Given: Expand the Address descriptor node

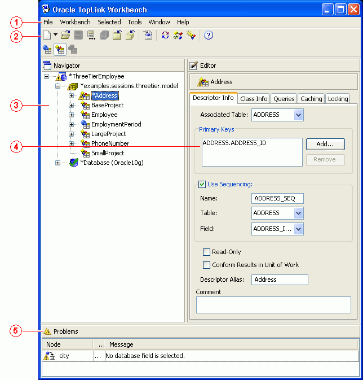Looking at the screenshot, I should 71,96.
